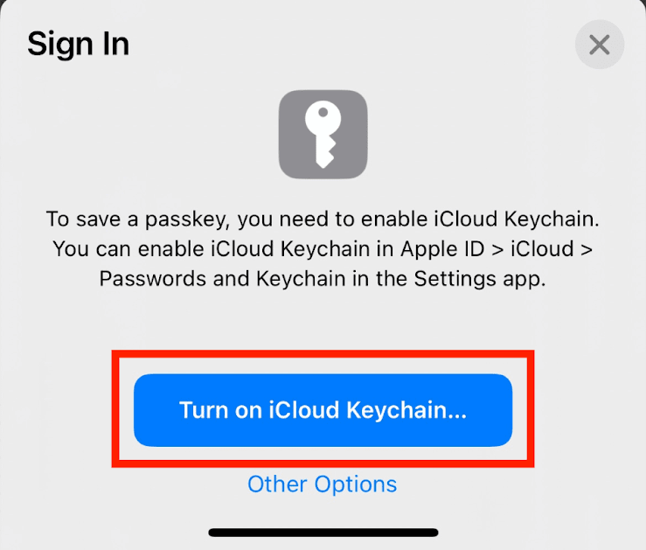
Task: Tap the home indicator bar
Action: (x=323, y=532)
